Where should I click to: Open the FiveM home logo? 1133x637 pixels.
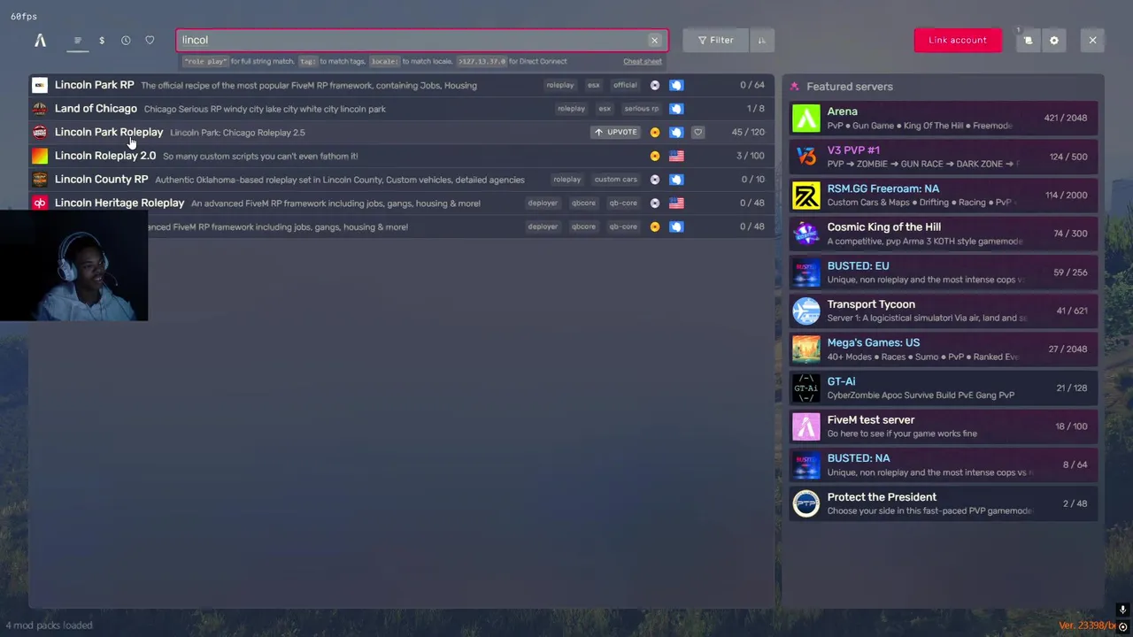click(x=40, y=40)
